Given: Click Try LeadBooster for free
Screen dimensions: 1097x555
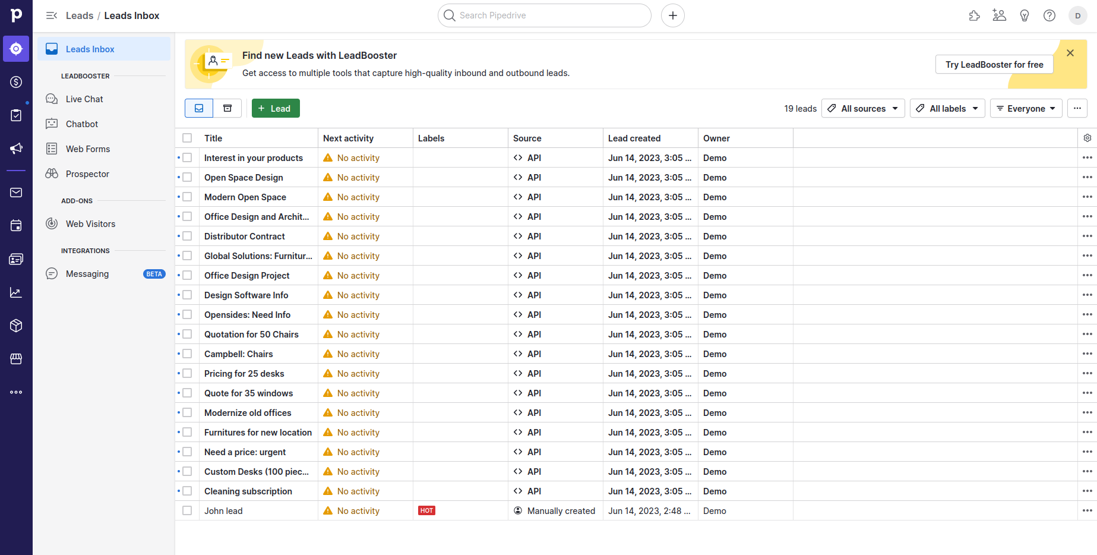Looking at the screenshot, I should (x=994, y=65).
